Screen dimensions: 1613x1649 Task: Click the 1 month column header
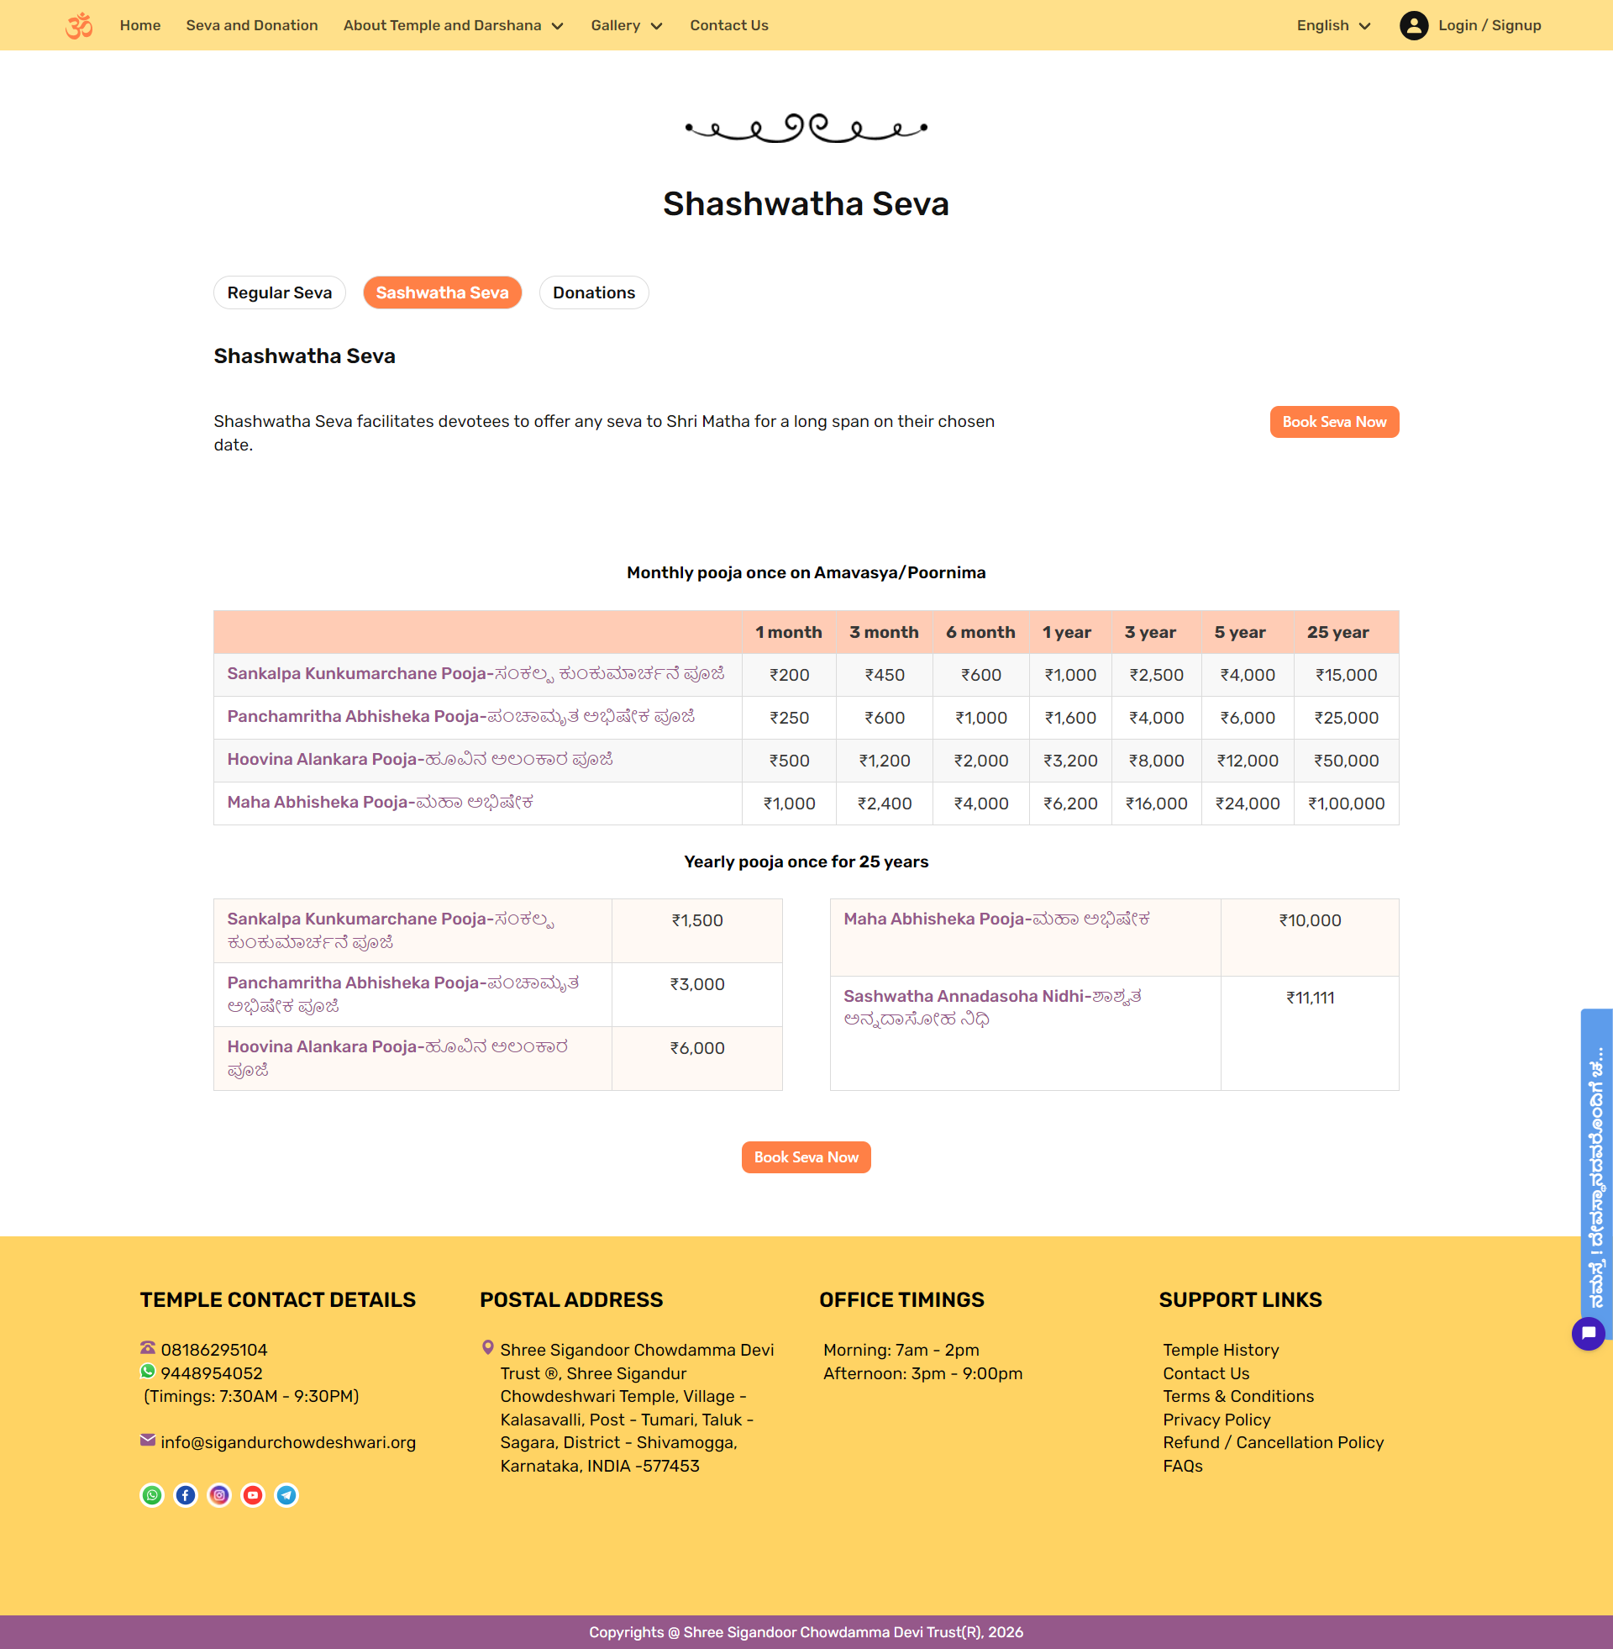pyautogui.click(x=788, y=632)
